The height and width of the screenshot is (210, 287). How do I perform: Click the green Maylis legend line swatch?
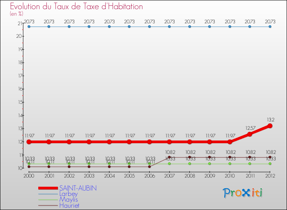48,200
